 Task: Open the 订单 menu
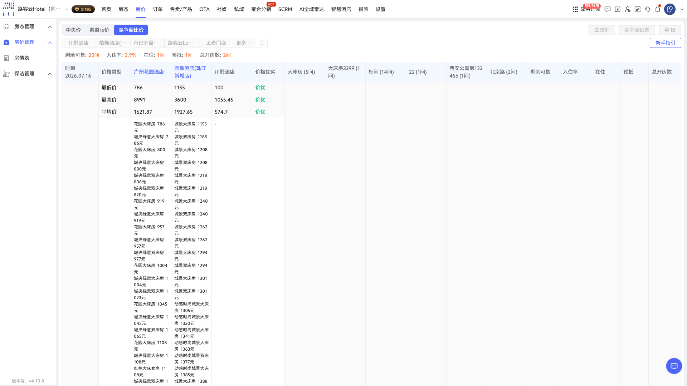[x=158, y=9]
